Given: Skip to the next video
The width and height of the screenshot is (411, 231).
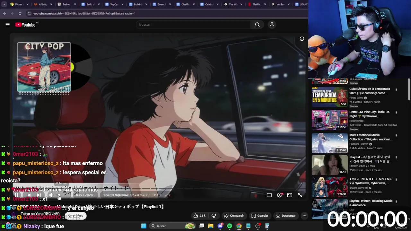Looking at the screenshot, I should tap(39, 195).
